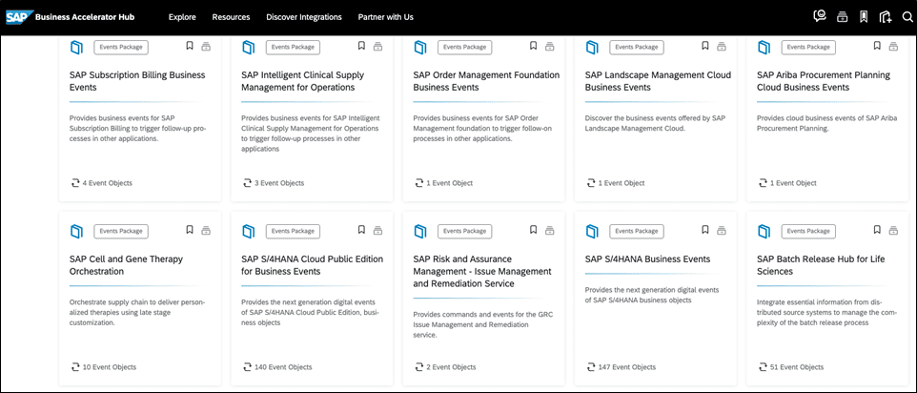Bookmark SAP Cell and Gene Therapy card
917x393 pixels.
(190, 230)
